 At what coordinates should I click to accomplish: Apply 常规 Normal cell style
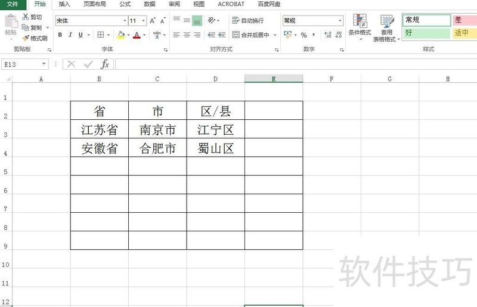point(426,20)
